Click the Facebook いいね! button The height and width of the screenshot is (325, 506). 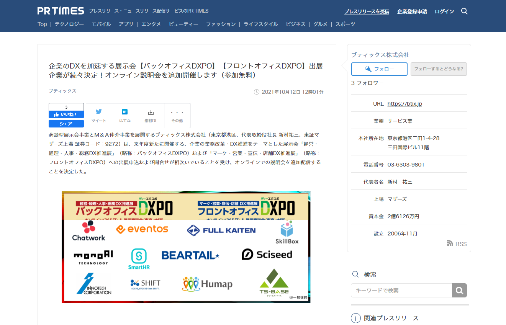66,114
